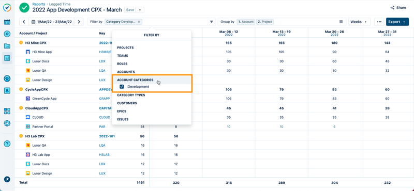
Task: Click the folder chart icon in sidebar
Action: point(7,46)
